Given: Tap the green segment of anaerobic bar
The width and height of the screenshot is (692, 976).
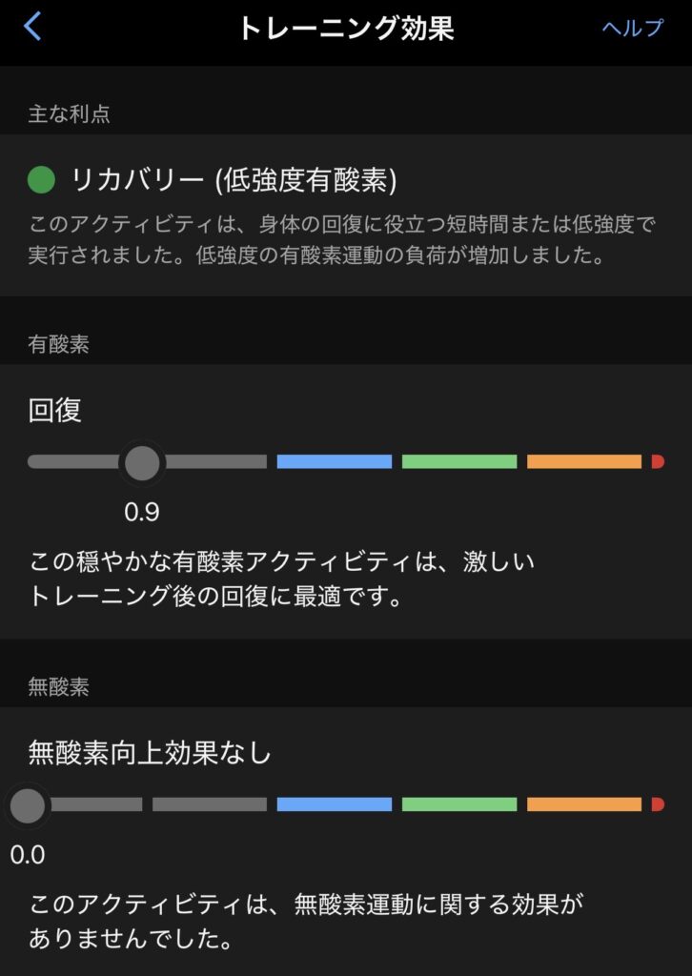Looking at the screenshot, I should tap(458, 804).
